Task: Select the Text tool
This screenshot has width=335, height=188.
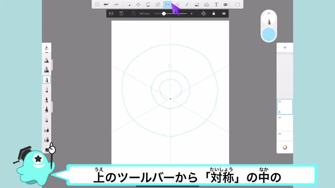Action: tap(216, 4)
